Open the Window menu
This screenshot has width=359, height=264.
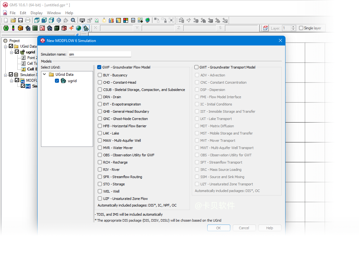(54, 13)
